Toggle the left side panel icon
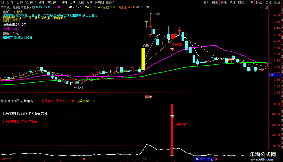Image resolution: width=283 pixels, height=162 pixels. tap(3, 2)
